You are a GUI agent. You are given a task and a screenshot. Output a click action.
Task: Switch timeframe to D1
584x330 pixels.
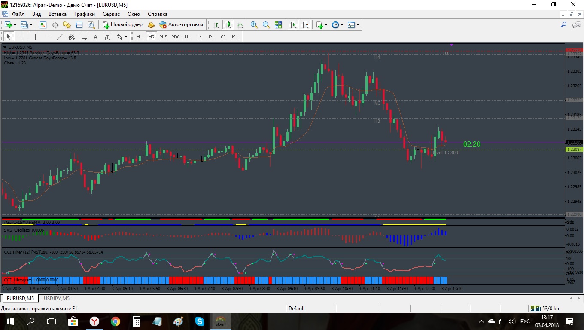[x=211, y=37]
